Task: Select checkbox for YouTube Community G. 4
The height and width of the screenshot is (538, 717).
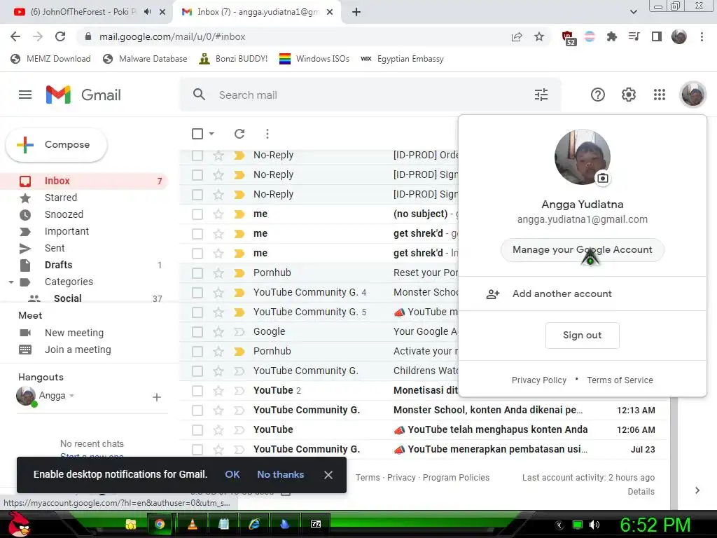Action: (197, 293)
